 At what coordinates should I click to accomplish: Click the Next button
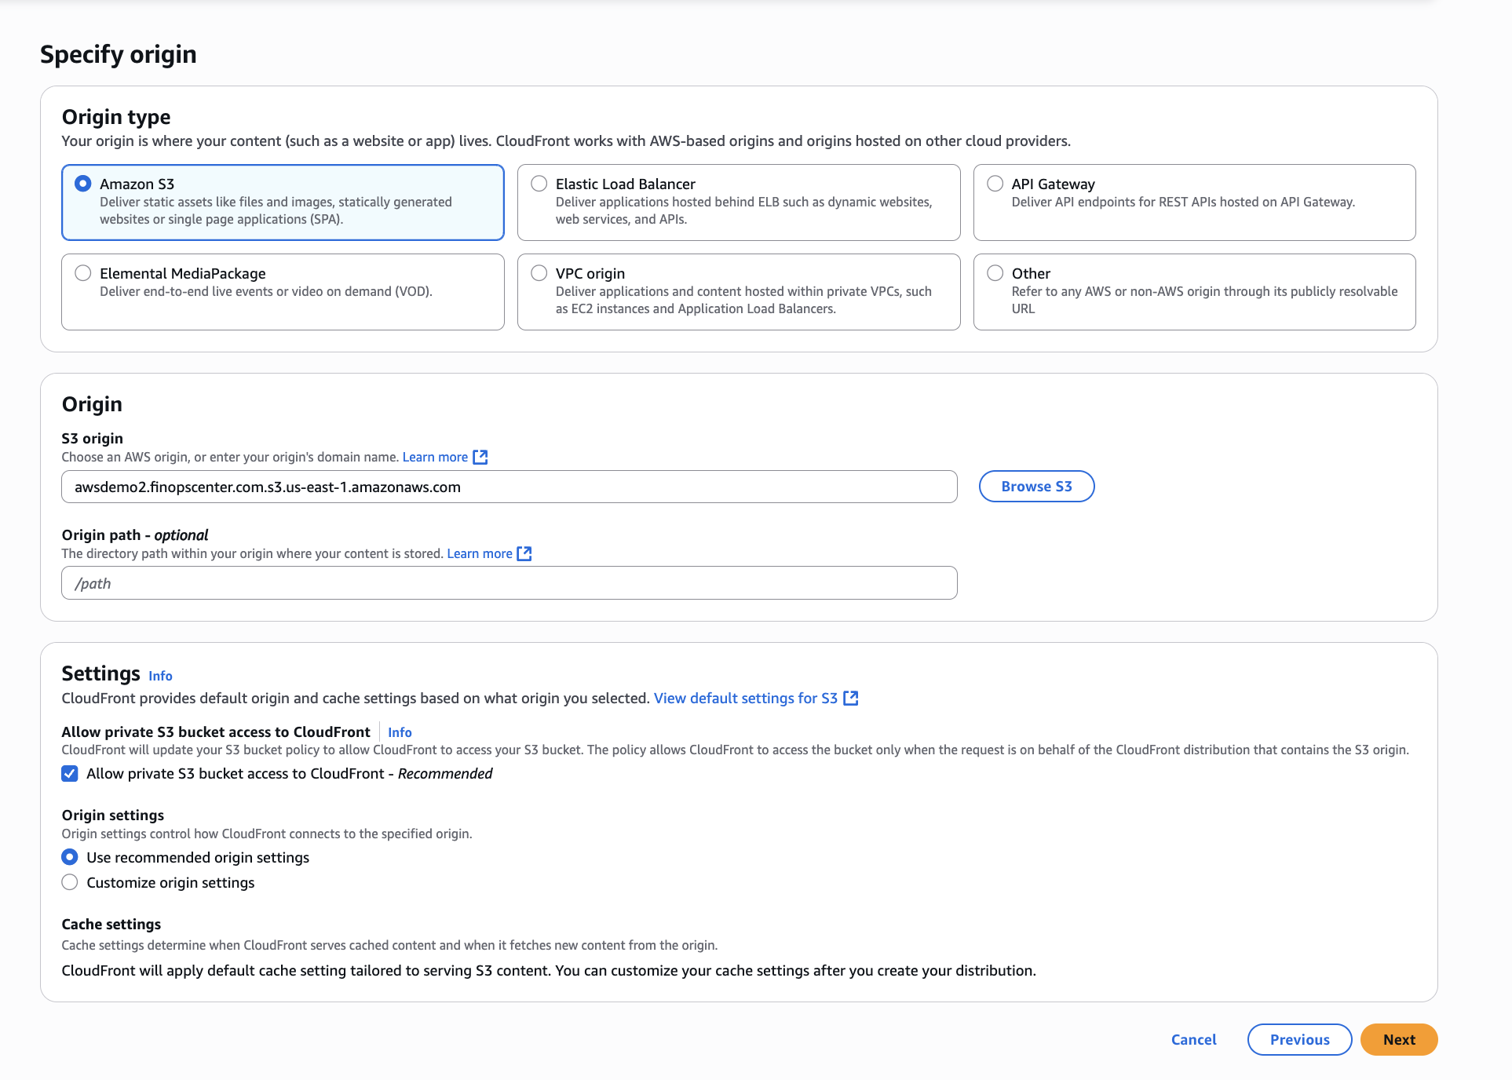click(x=1399, y=1040)
